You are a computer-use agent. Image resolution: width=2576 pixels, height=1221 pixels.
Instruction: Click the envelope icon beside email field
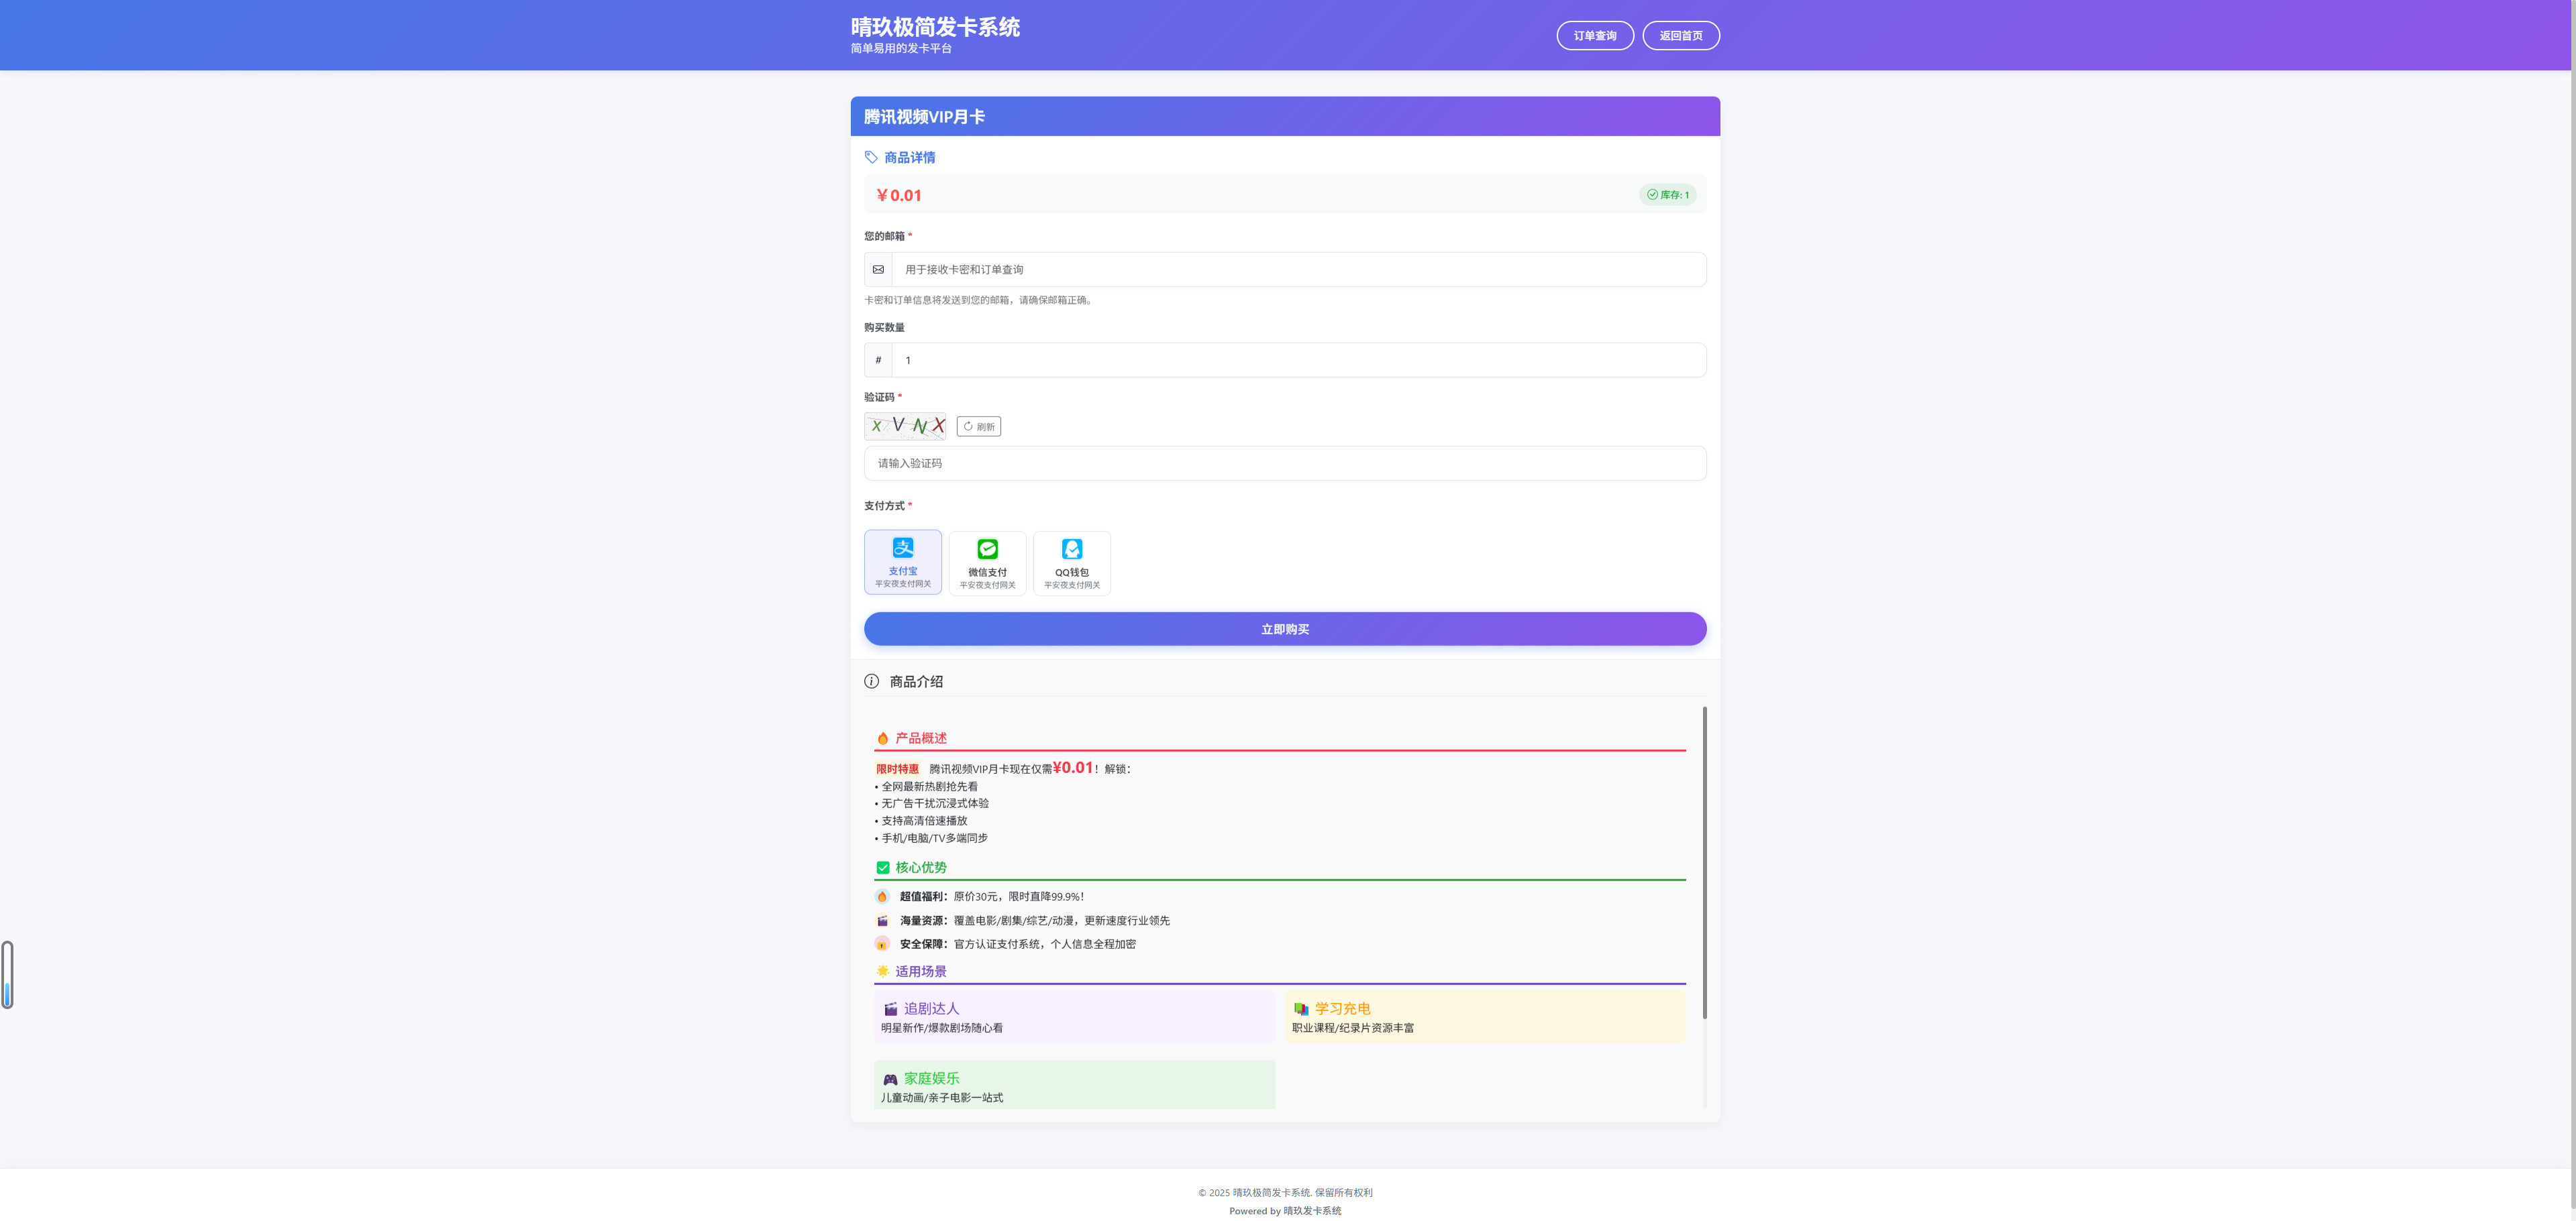[x=878, y=270]
